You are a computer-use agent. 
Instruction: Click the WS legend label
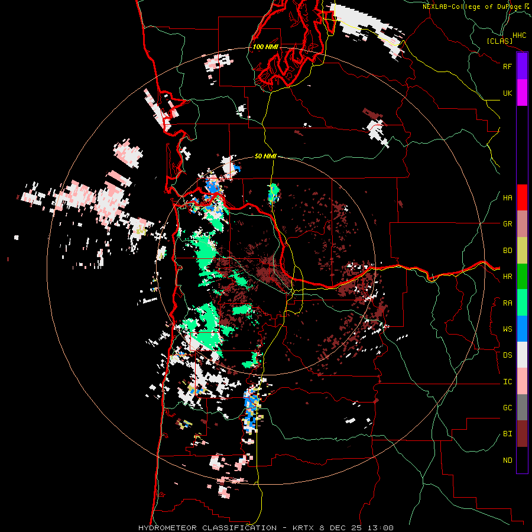pos(507,329)
